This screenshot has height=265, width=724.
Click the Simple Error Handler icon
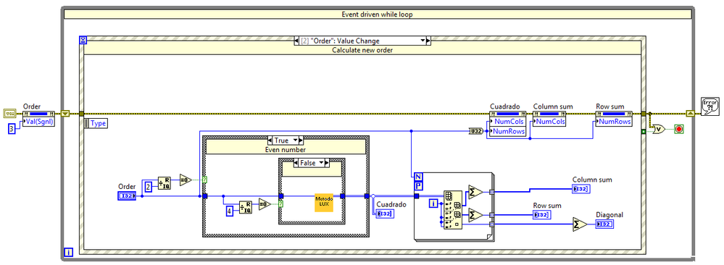(710, 106)
